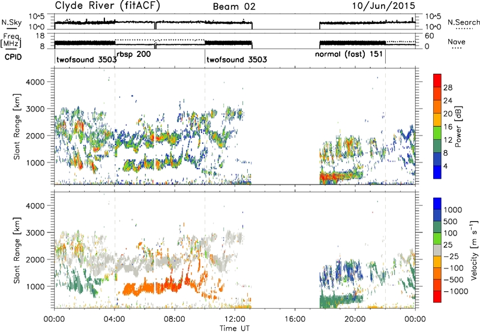Click the '4000' tick of the power panel

35,82
